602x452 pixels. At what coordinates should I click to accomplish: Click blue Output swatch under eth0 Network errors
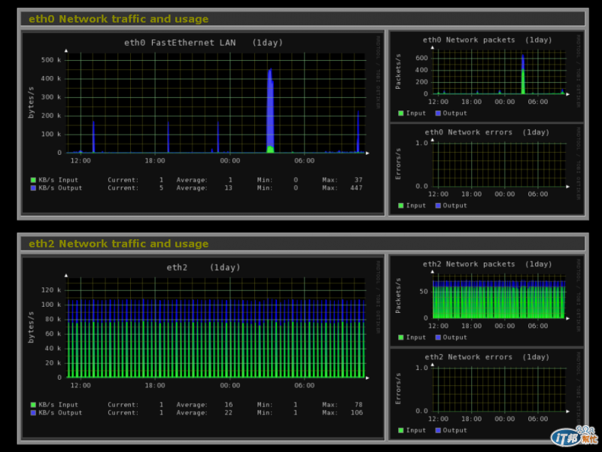coord(438,205)
